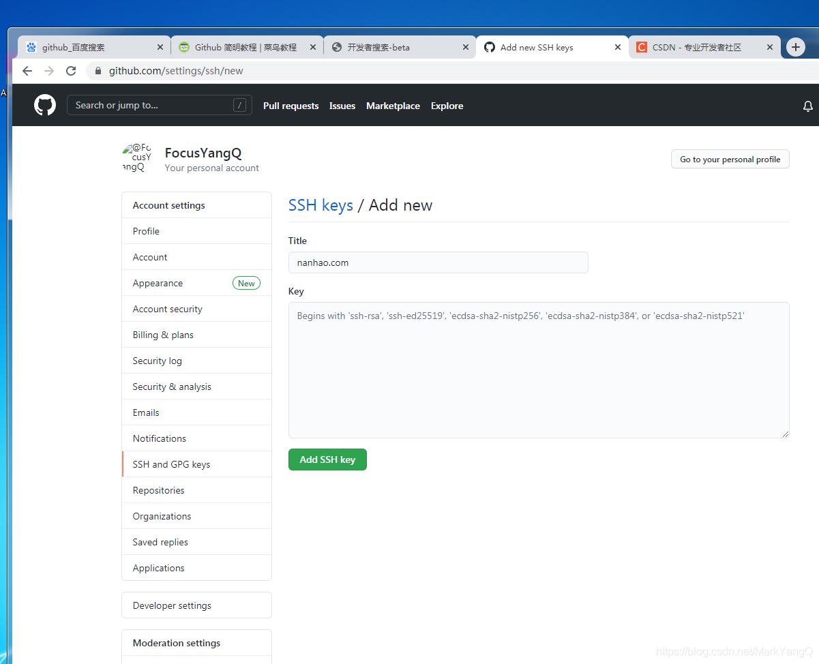The width and height of the screenshot is (819, 664).
Task: Open Pull requests in header
Action: [x=291, y=106]
